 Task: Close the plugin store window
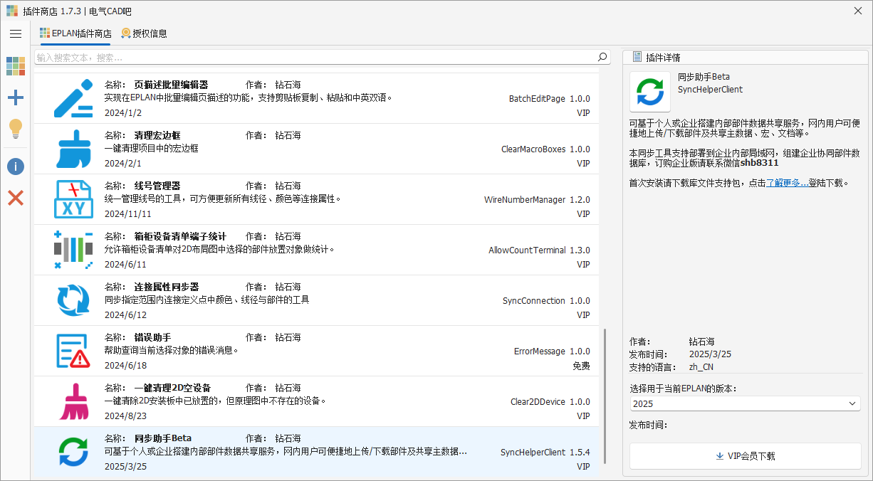click(857, 11)
